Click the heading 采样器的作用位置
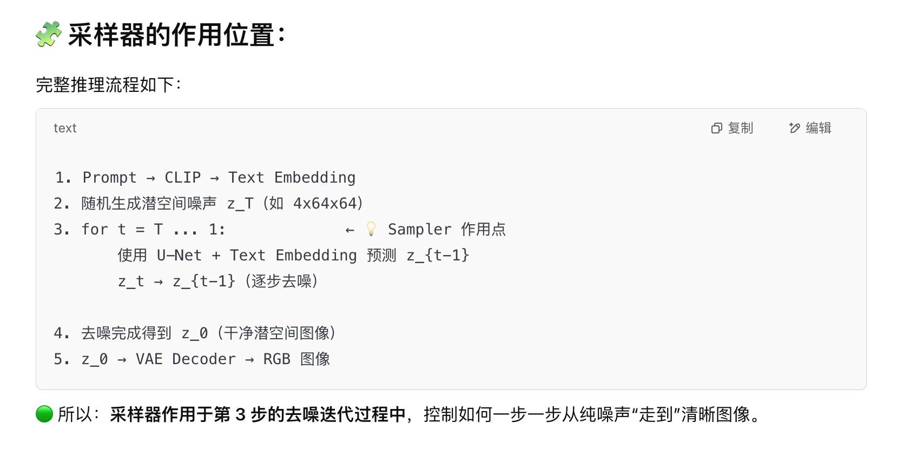The height and width of the screenshot is (456, 897). coord(172,35)
